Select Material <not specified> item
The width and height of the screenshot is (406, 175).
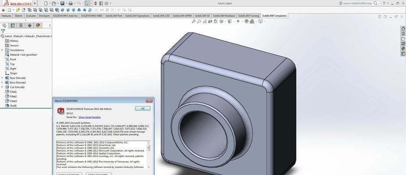pos(21,55)
